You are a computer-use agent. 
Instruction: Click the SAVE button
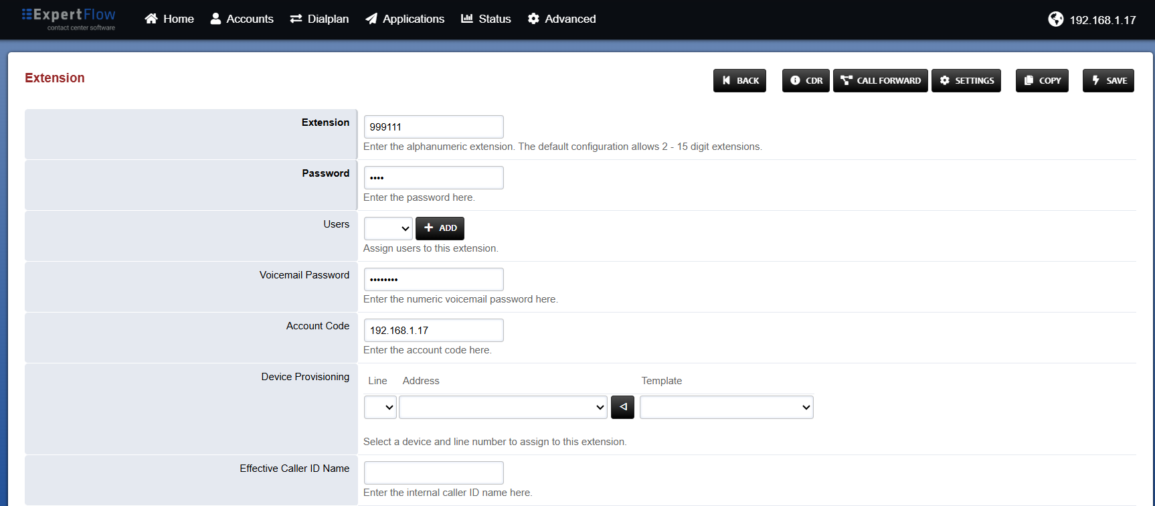coord(1108,80)
